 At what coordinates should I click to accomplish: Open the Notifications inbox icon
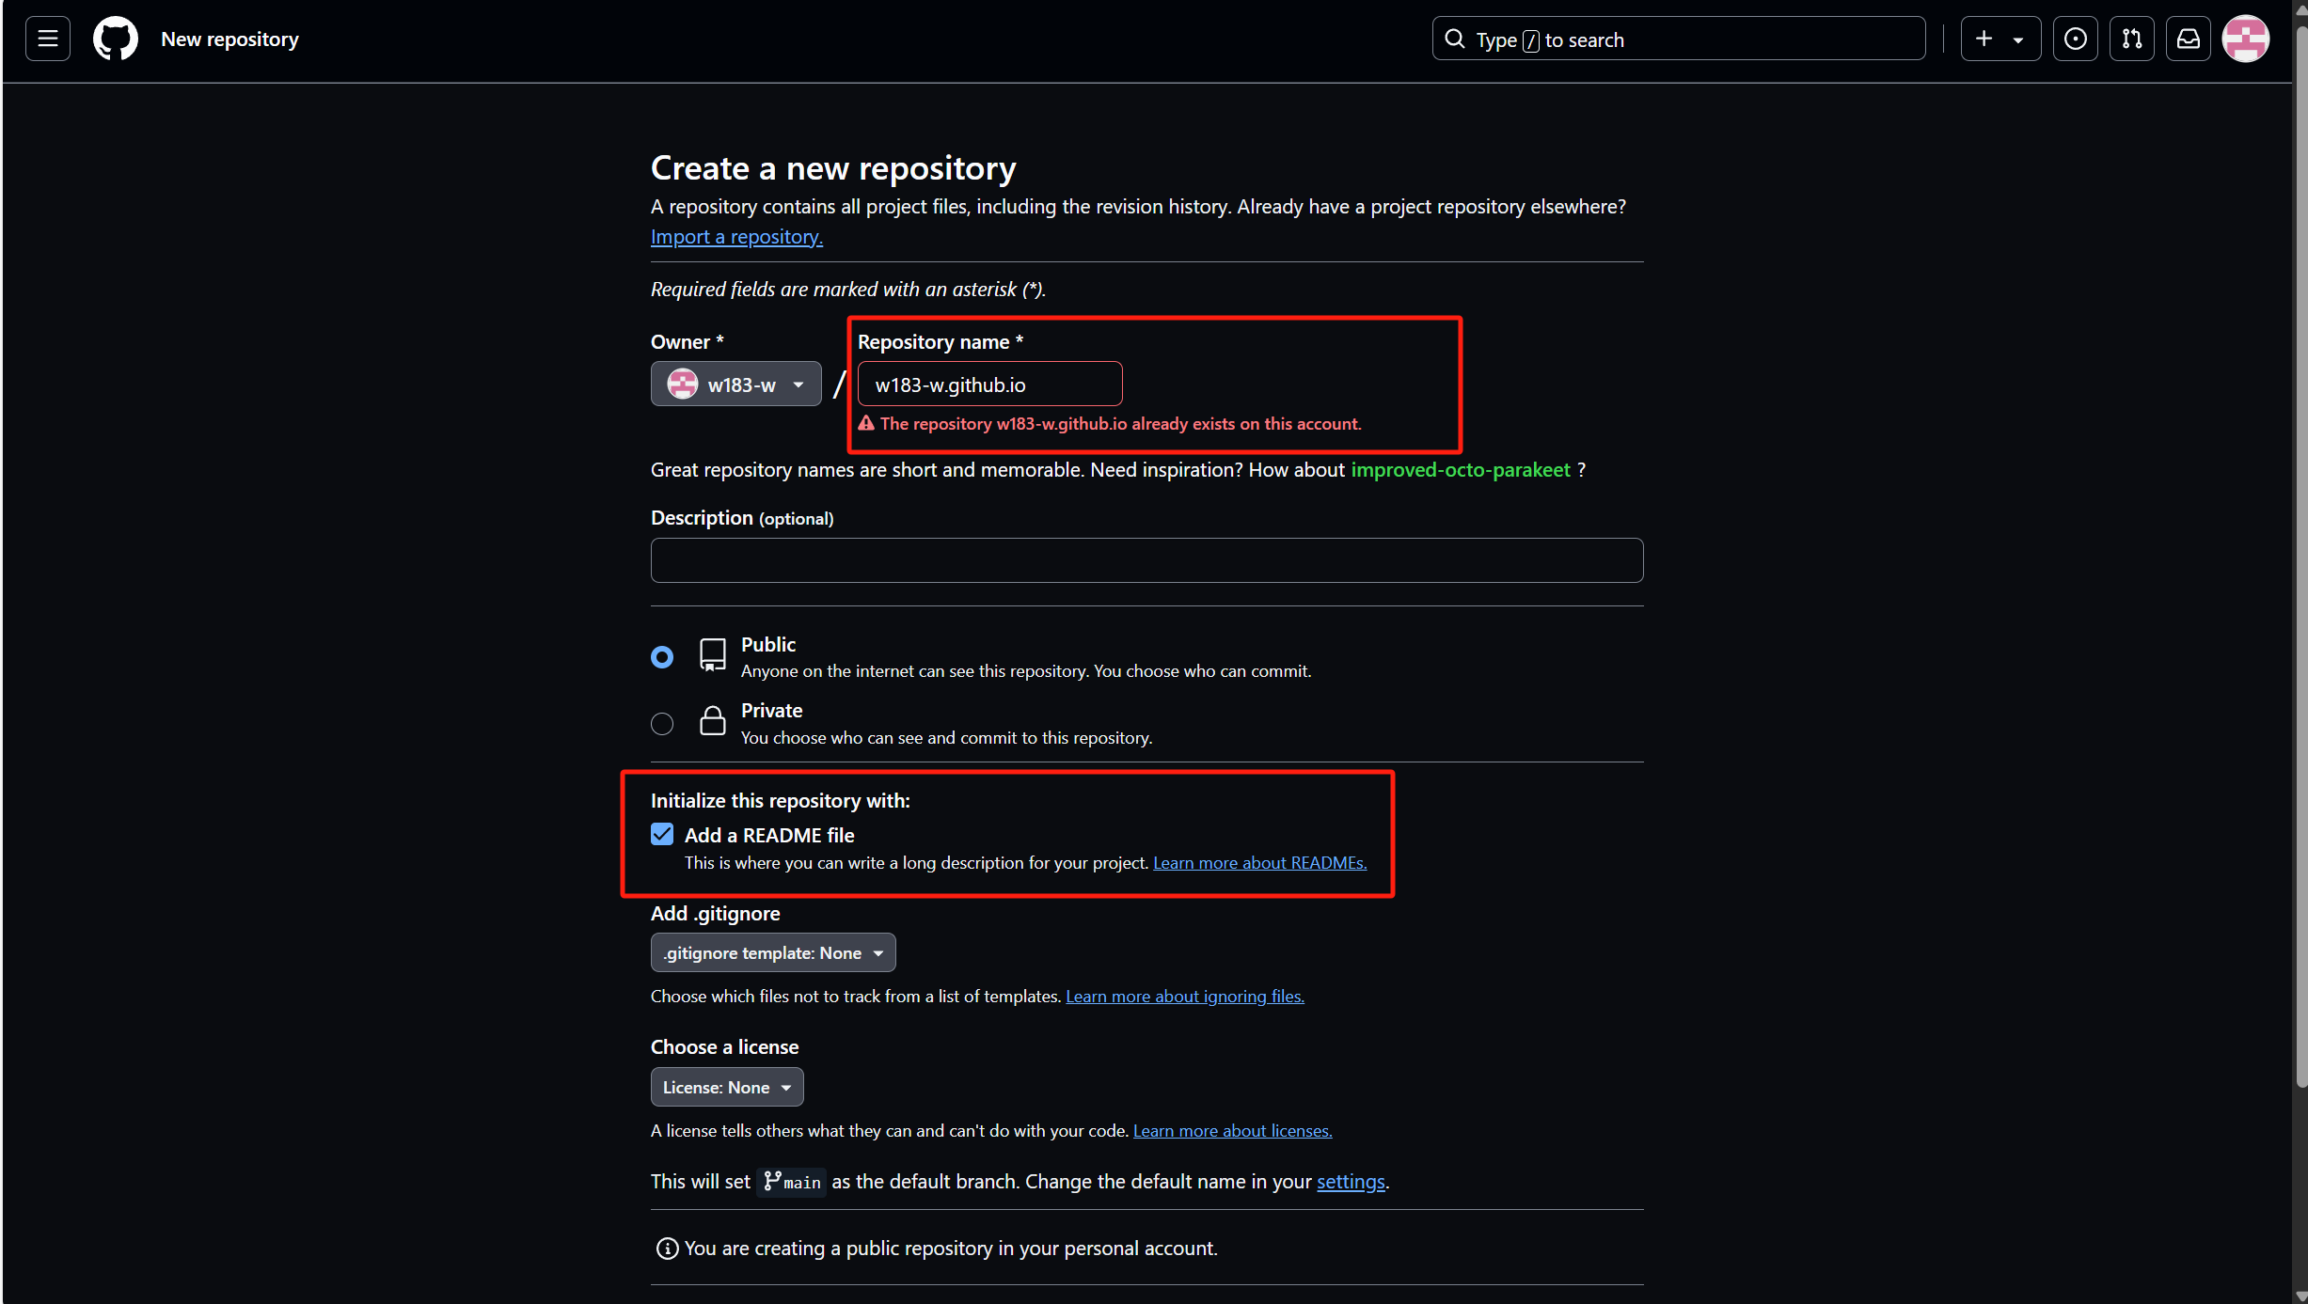[x=2189, y=39]
